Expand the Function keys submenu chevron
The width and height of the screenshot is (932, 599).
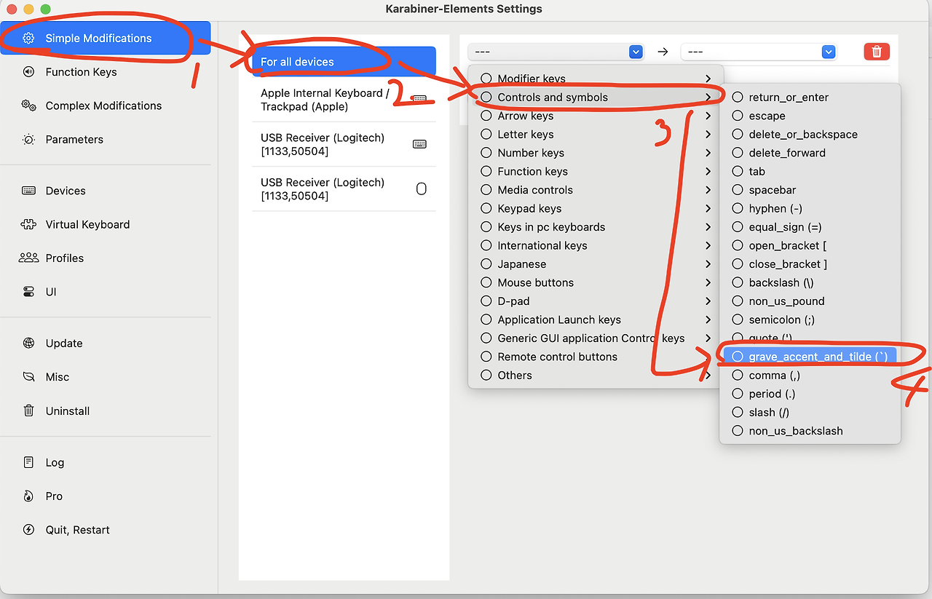[x=708, y=172]
